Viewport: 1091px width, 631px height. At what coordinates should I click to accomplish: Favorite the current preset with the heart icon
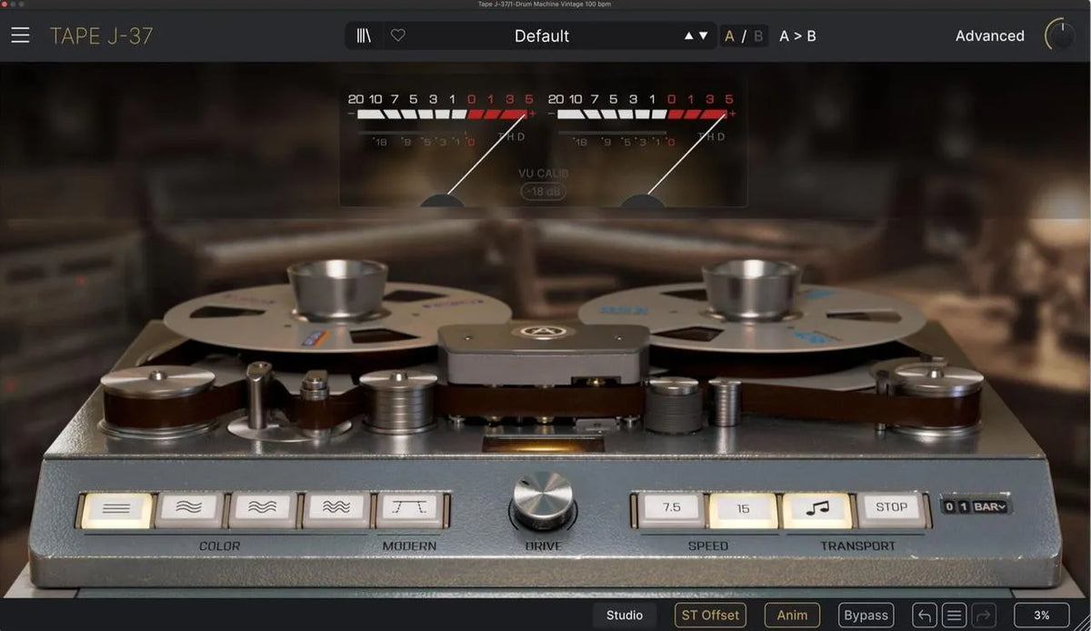[396, 35]
